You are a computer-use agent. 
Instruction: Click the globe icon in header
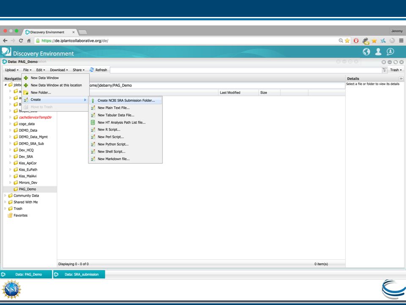click(x=366, y=52)
